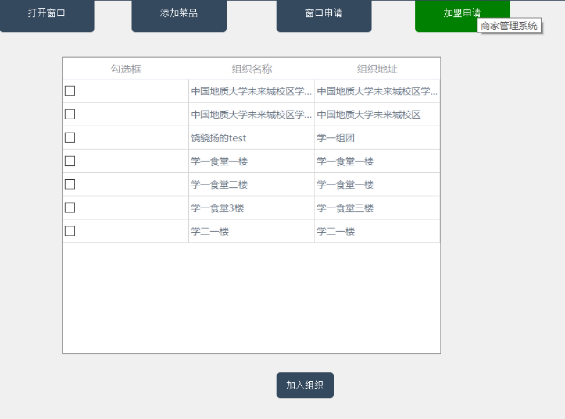Click the 组织地址 column header

pos(377,69)
